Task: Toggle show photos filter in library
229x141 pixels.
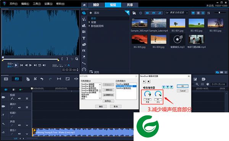Action: pyautogui.click(x=154, y=13)
